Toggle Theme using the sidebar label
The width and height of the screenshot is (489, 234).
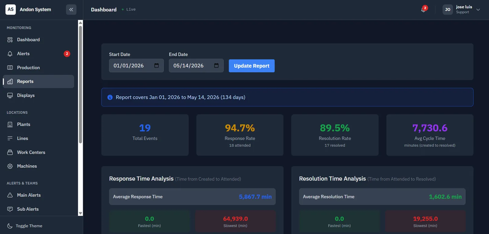(29, 226)
